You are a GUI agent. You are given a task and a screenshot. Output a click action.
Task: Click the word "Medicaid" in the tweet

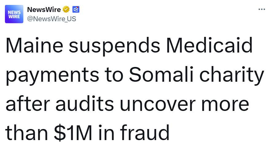click(x=209, y=46)
